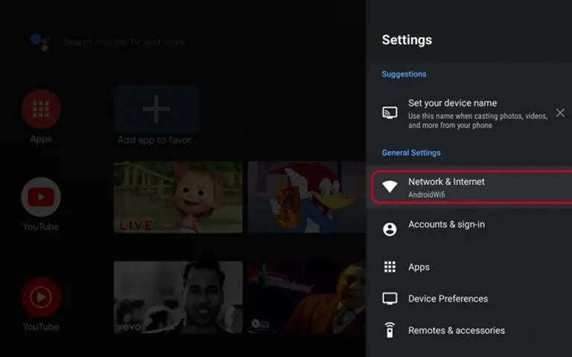
Task: Open the red Apps launcher icon on home
Action: coord(41,109)
